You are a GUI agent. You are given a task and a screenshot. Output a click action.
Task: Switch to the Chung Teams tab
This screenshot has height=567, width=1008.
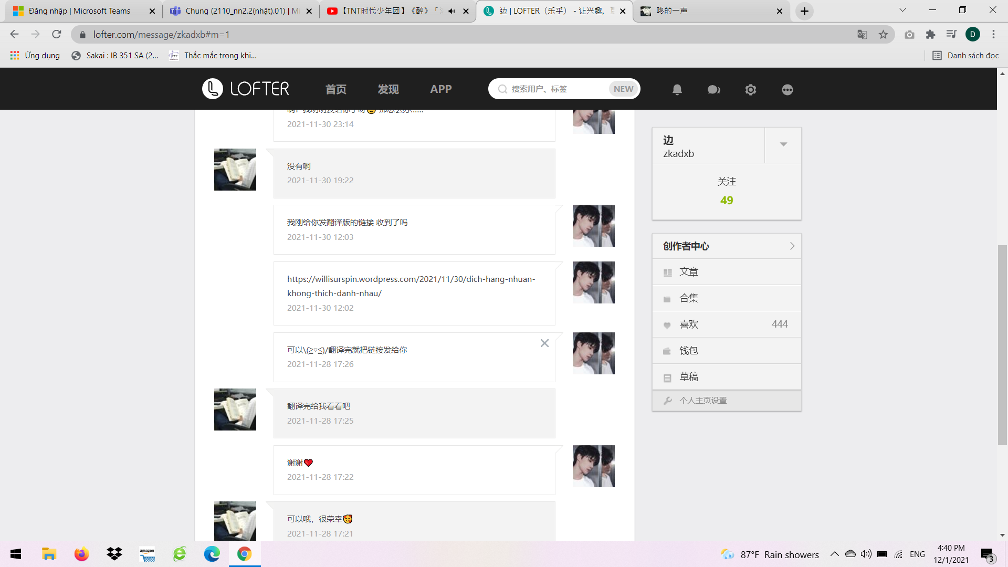point(242,11)
